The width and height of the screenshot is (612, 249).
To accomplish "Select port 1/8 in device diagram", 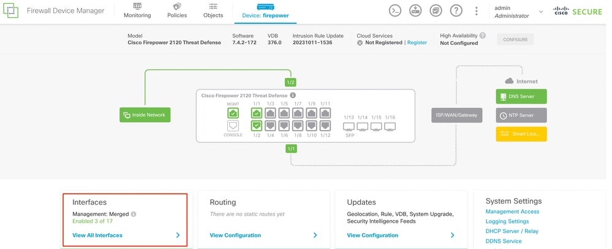I will (298, 126).
